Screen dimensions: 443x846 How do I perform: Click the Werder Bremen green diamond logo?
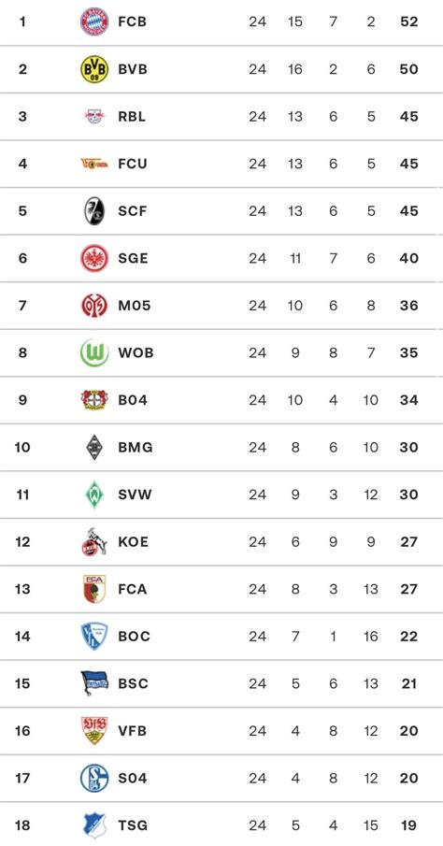click(94, 495)
